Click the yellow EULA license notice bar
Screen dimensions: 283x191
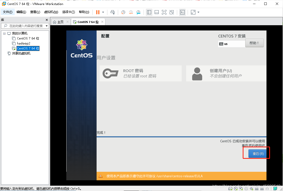(x=181, y=176)
